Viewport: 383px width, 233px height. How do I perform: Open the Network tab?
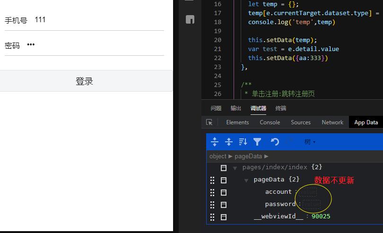[x=332, y=122]
